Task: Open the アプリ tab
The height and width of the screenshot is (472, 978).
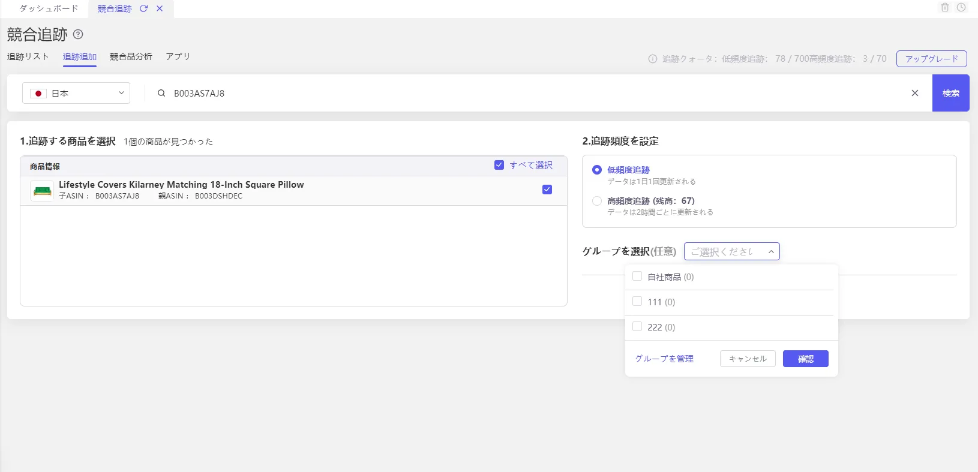Action: [178, 56]
